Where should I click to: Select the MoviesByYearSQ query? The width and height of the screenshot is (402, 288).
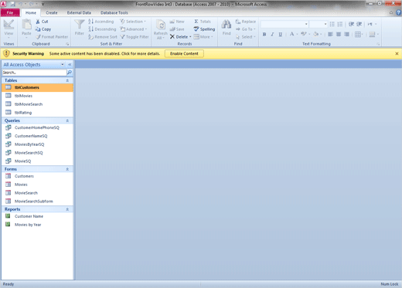click(x=37, y=144)
